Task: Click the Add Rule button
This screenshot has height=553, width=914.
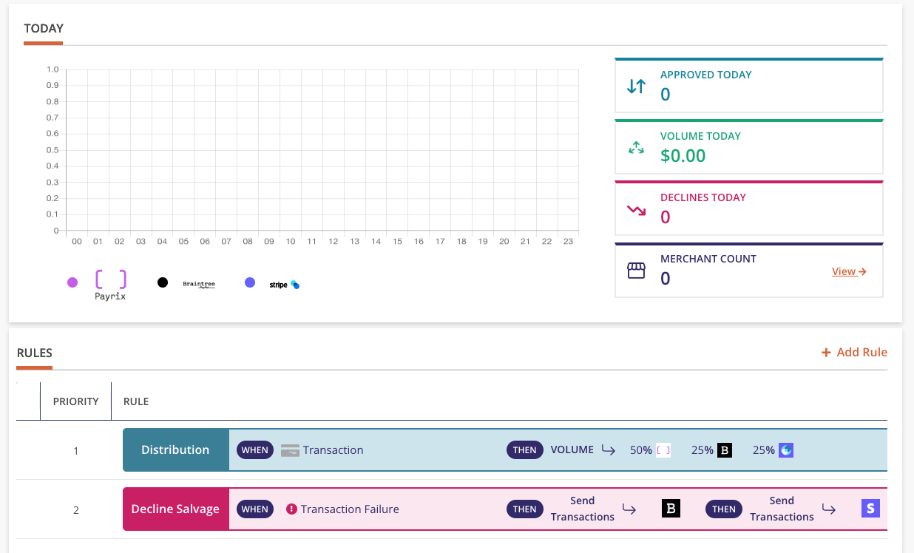Action: click(x=854, y=353)
